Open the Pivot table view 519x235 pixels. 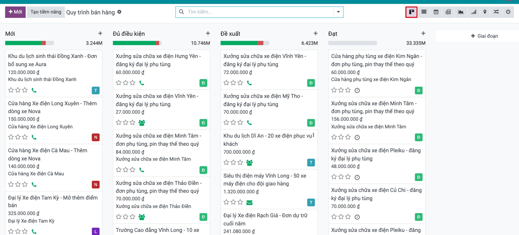click(448, 12)
